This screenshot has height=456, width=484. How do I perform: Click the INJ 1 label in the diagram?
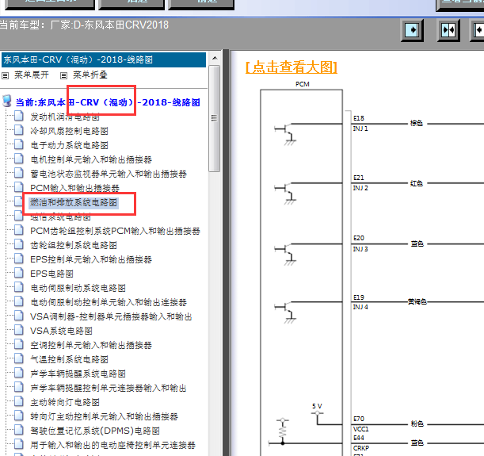tap(360, 128)
